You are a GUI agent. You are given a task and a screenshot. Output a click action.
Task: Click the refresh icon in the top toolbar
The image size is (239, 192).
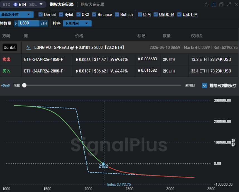pos(207,4)
